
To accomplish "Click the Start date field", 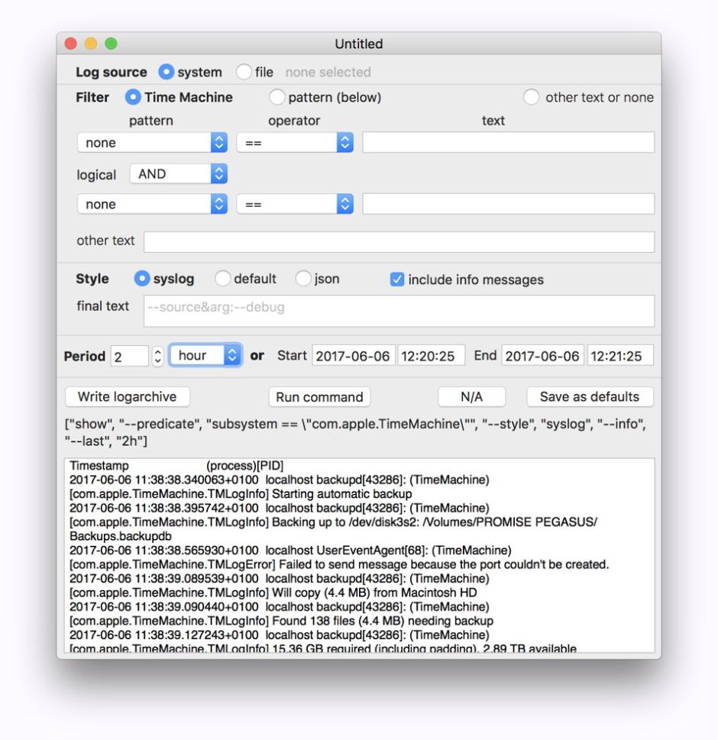I will click(352, 356).
